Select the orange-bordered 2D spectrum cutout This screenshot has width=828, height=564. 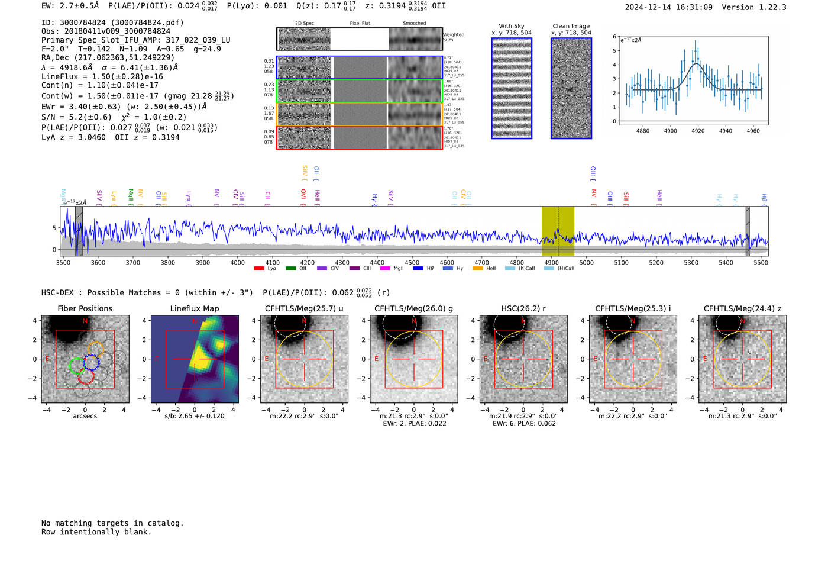[359, 114]
